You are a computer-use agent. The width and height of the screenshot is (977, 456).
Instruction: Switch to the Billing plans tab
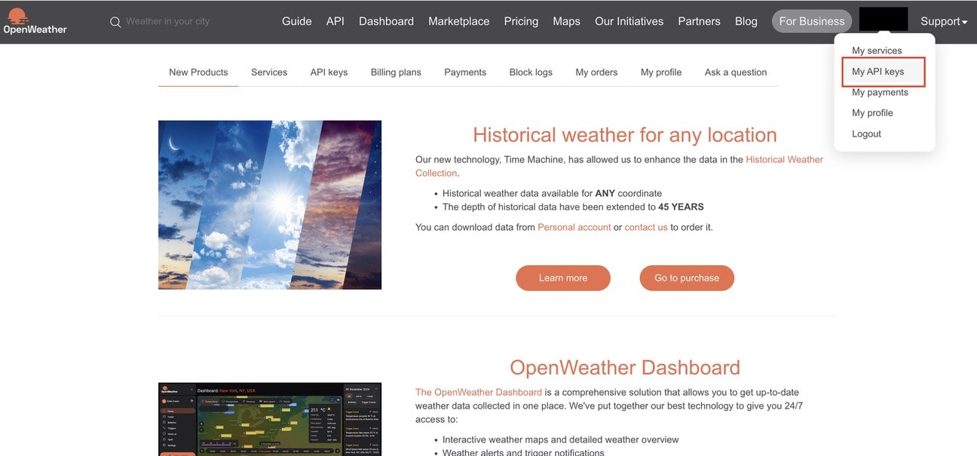[x=396, y=72]
